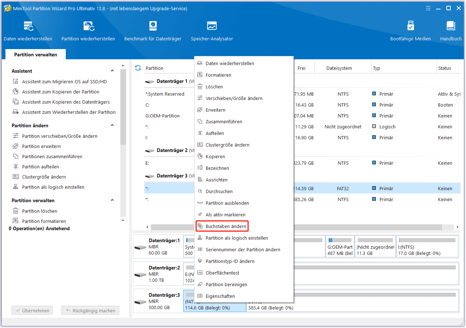
Task: Open Partition wiederherstellen tool
Action: pos(88,31)
